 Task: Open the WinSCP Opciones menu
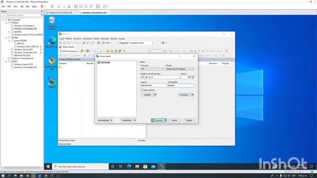[105, 39]
